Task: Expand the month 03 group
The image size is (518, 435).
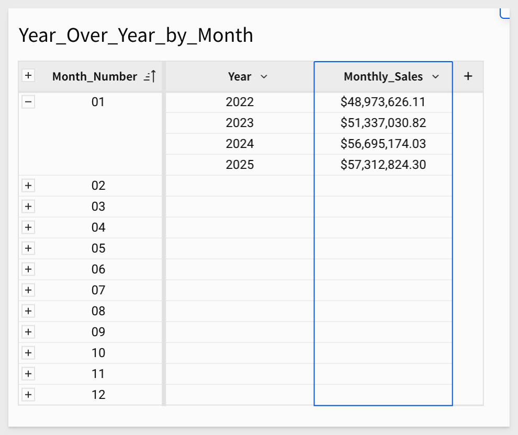Action: [28, 207]
